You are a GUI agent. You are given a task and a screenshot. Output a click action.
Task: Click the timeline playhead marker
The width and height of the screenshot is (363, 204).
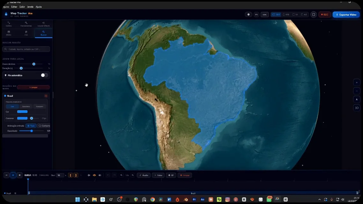pyautogui.click(x=28, y=179)
